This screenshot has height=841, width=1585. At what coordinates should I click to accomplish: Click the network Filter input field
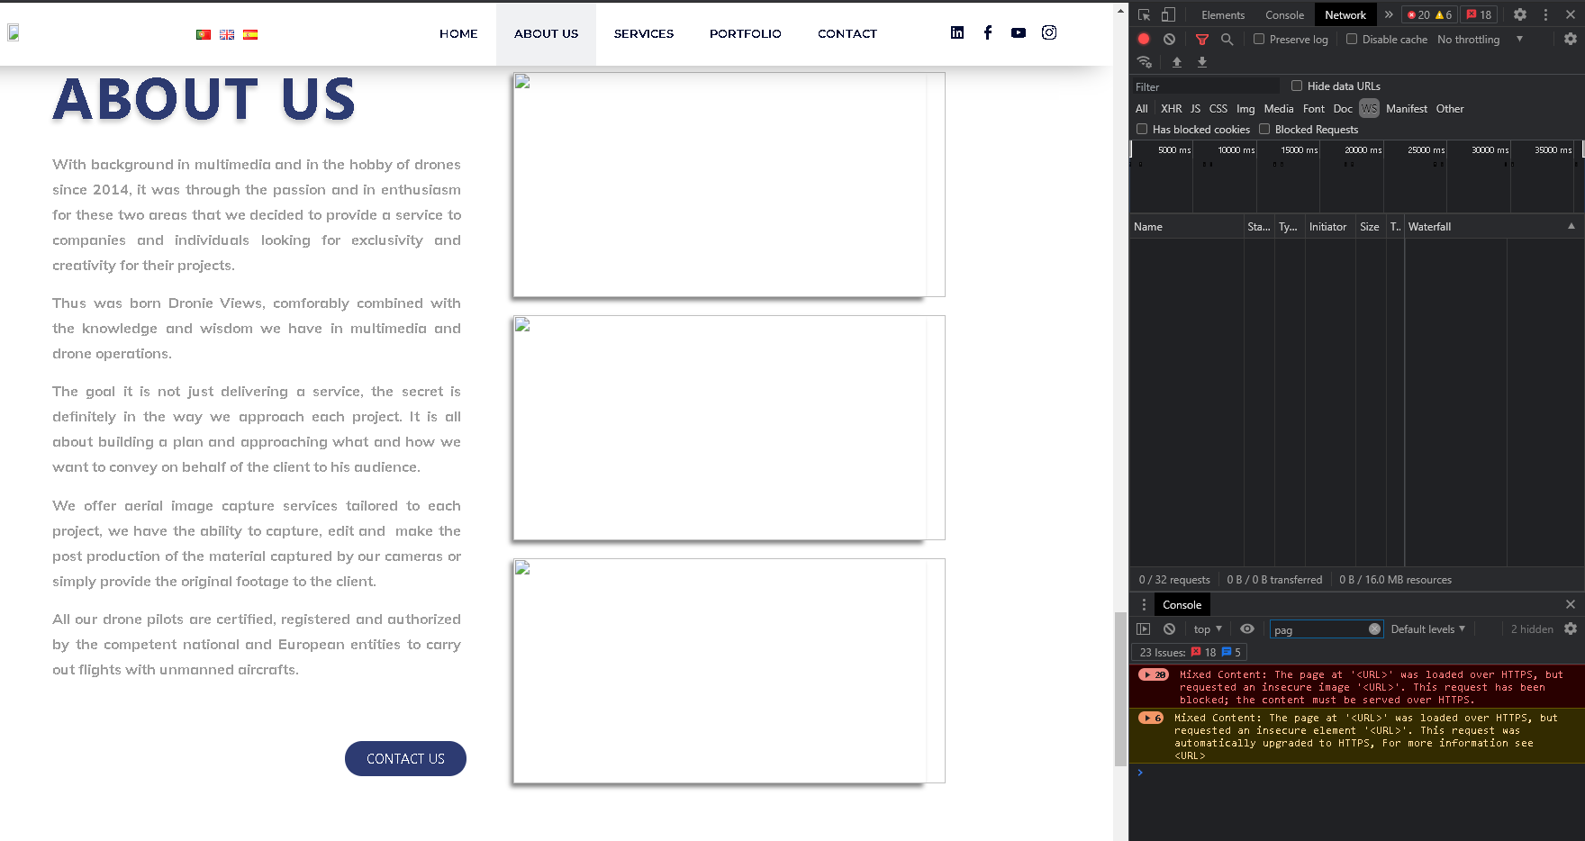pos(1205,86)
